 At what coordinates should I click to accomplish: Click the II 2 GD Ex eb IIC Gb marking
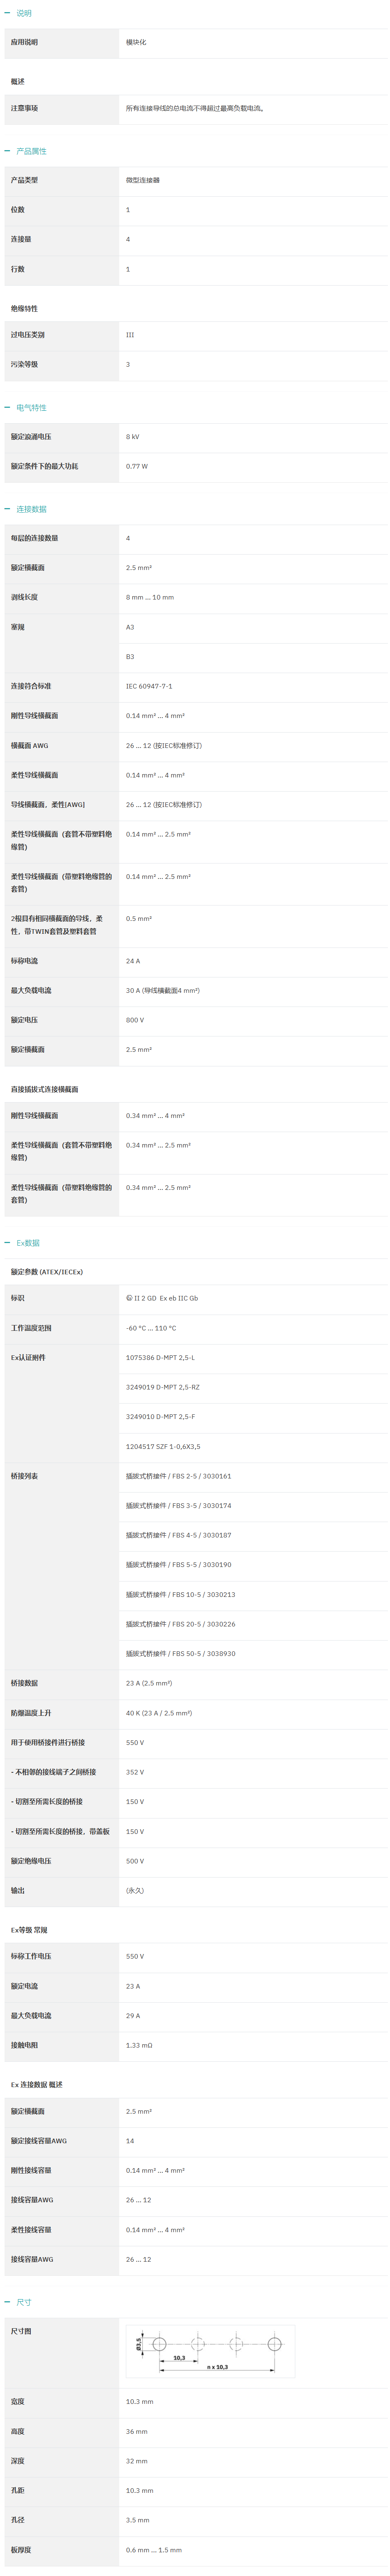162,1298
